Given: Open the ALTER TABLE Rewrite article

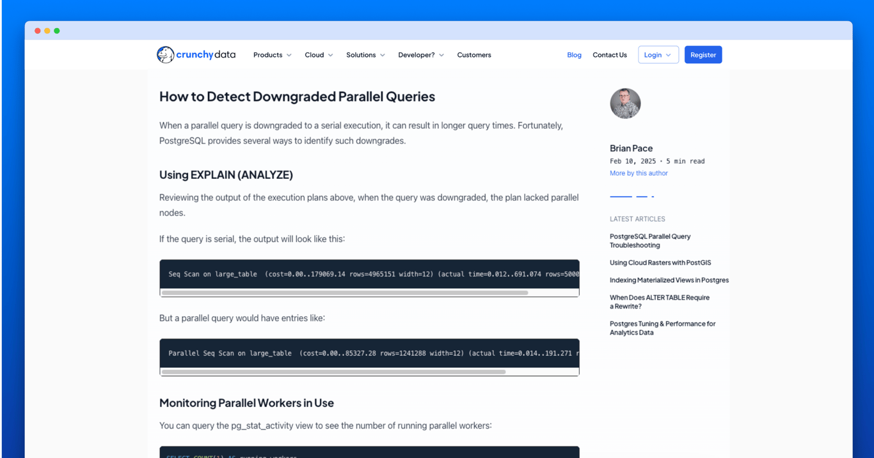Looking at the screenshot, I should point(659,302).
